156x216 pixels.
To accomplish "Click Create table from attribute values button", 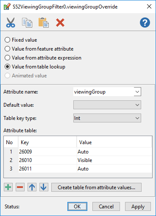I will coord(96,188).
